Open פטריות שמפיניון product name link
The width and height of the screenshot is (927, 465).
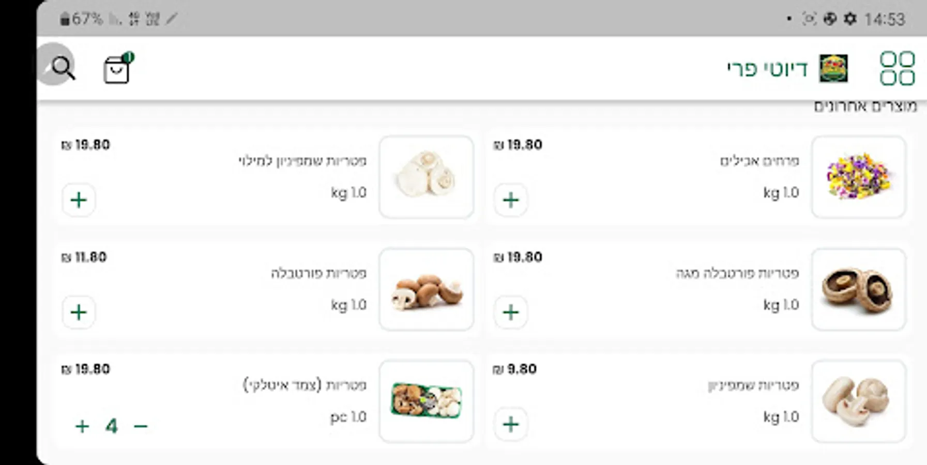click(x=753, y=385)
